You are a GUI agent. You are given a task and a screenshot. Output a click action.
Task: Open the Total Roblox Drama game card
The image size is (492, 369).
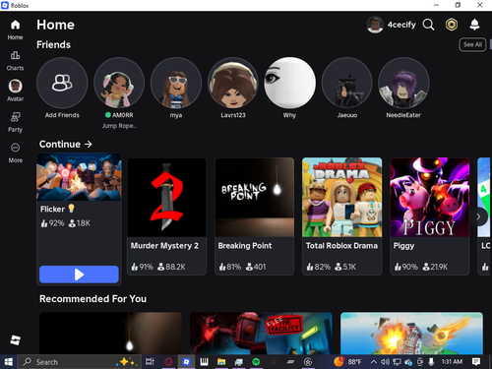341,216
